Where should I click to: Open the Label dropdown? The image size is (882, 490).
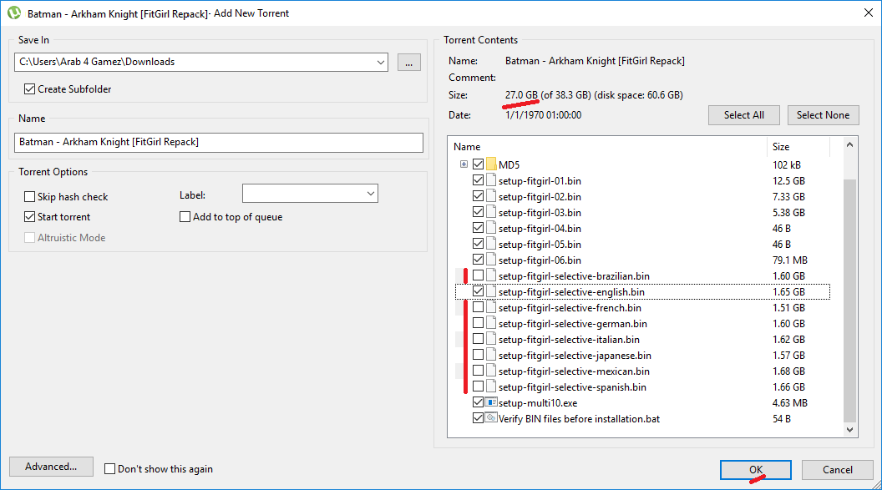[371, 194]
